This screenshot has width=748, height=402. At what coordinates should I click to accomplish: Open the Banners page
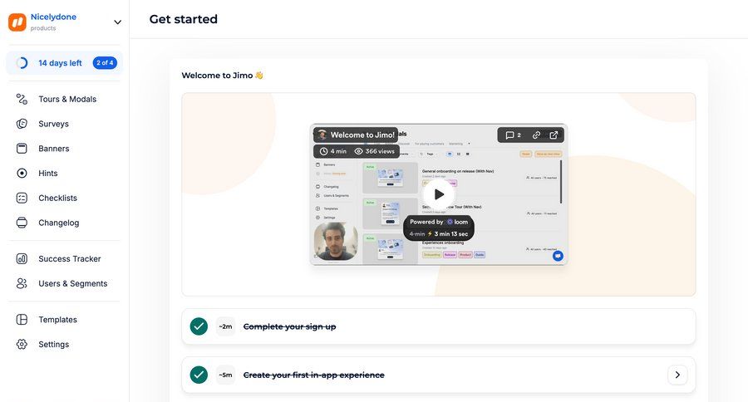[x=54, y=149]
